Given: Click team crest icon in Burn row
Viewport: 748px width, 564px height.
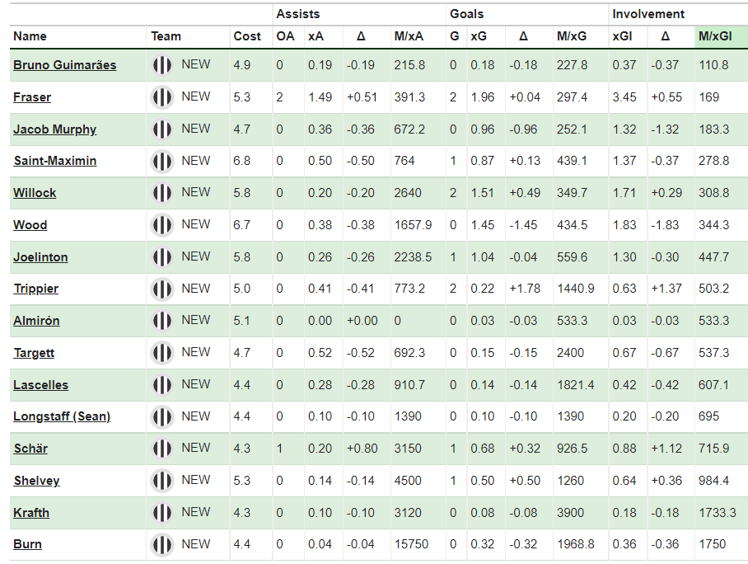Looking at the screenshot, I should pyautogui.click(x=161, y=544).
